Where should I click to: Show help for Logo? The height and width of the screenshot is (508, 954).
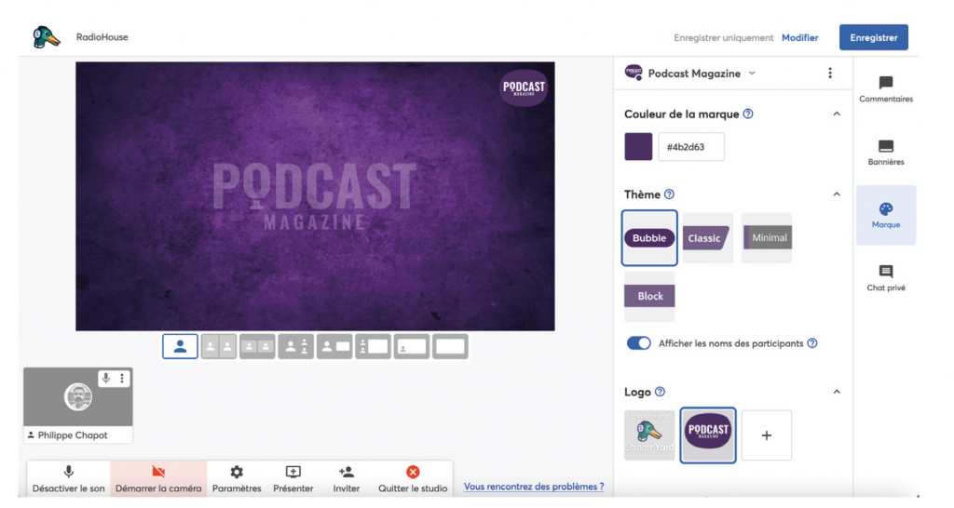(x=661, y=392)
